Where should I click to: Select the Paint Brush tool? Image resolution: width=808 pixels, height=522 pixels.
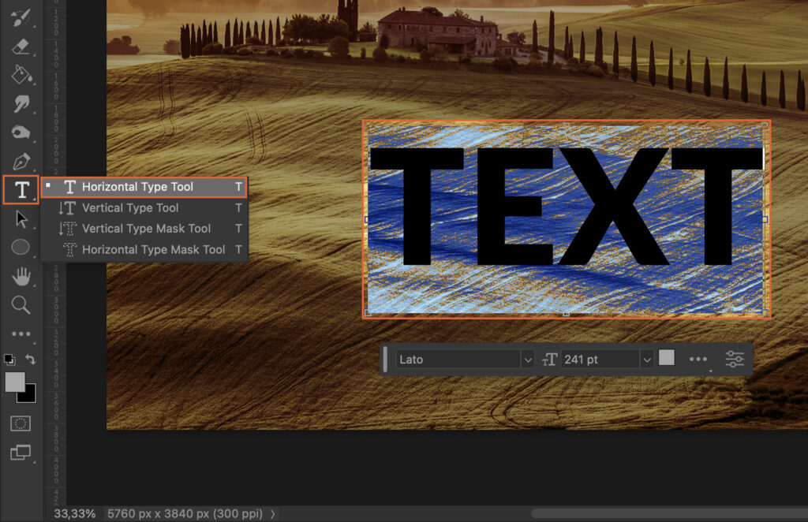pyautogui.click(x=20, y=17)
